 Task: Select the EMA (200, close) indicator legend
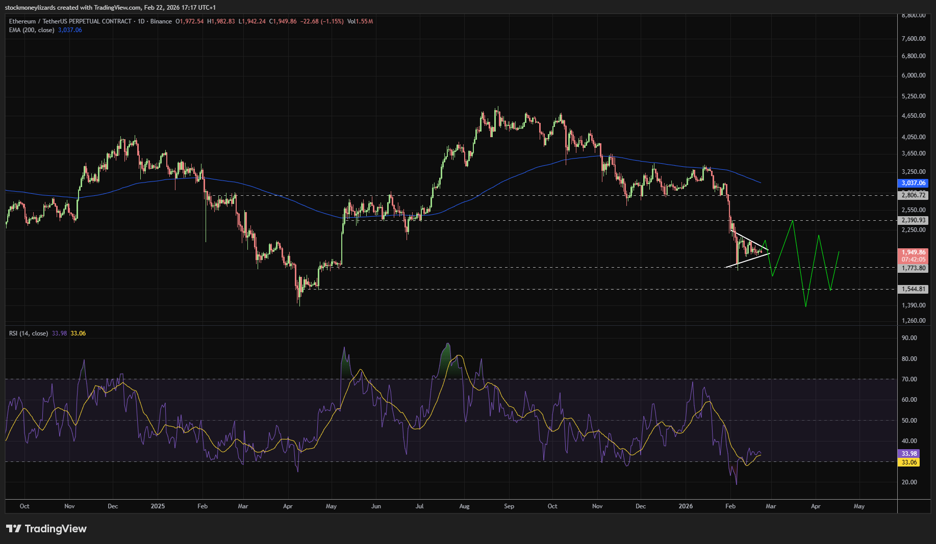(x=32, y=30)
